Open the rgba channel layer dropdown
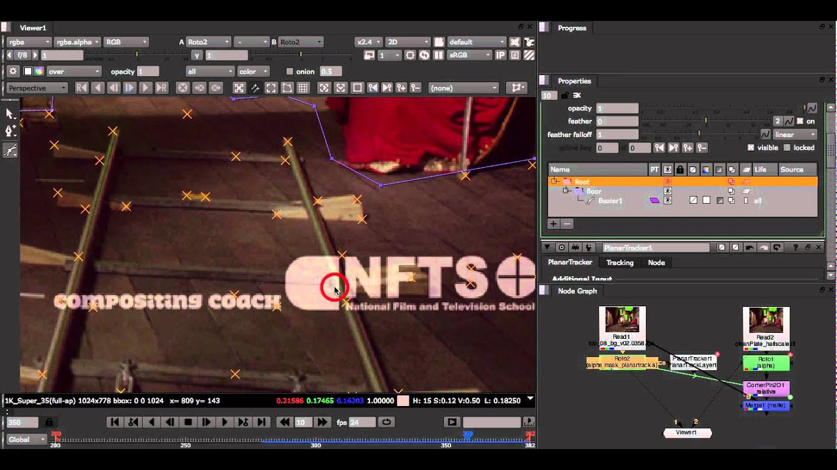Screen dimensions: 837x470 pos(28,42)
